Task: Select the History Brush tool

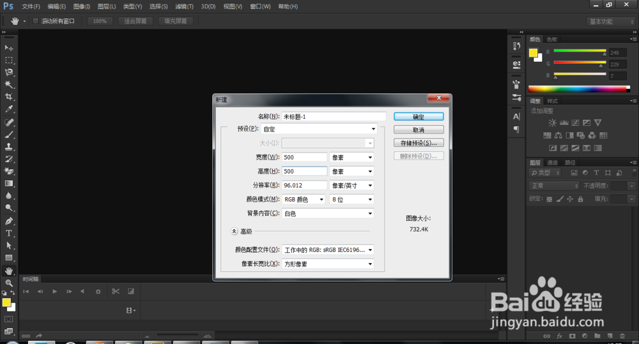Action: (8, 159)
